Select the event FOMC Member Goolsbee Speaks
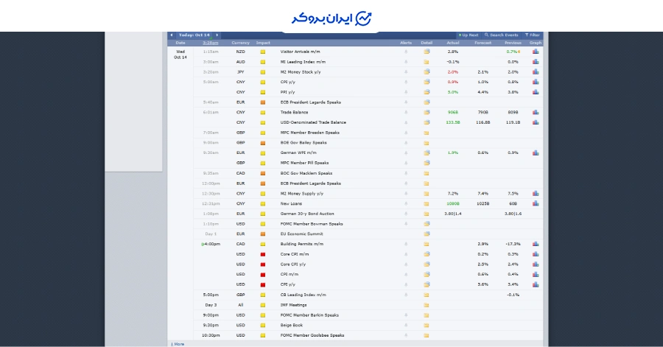Viewport: 663px width, 347px height. 312,335
